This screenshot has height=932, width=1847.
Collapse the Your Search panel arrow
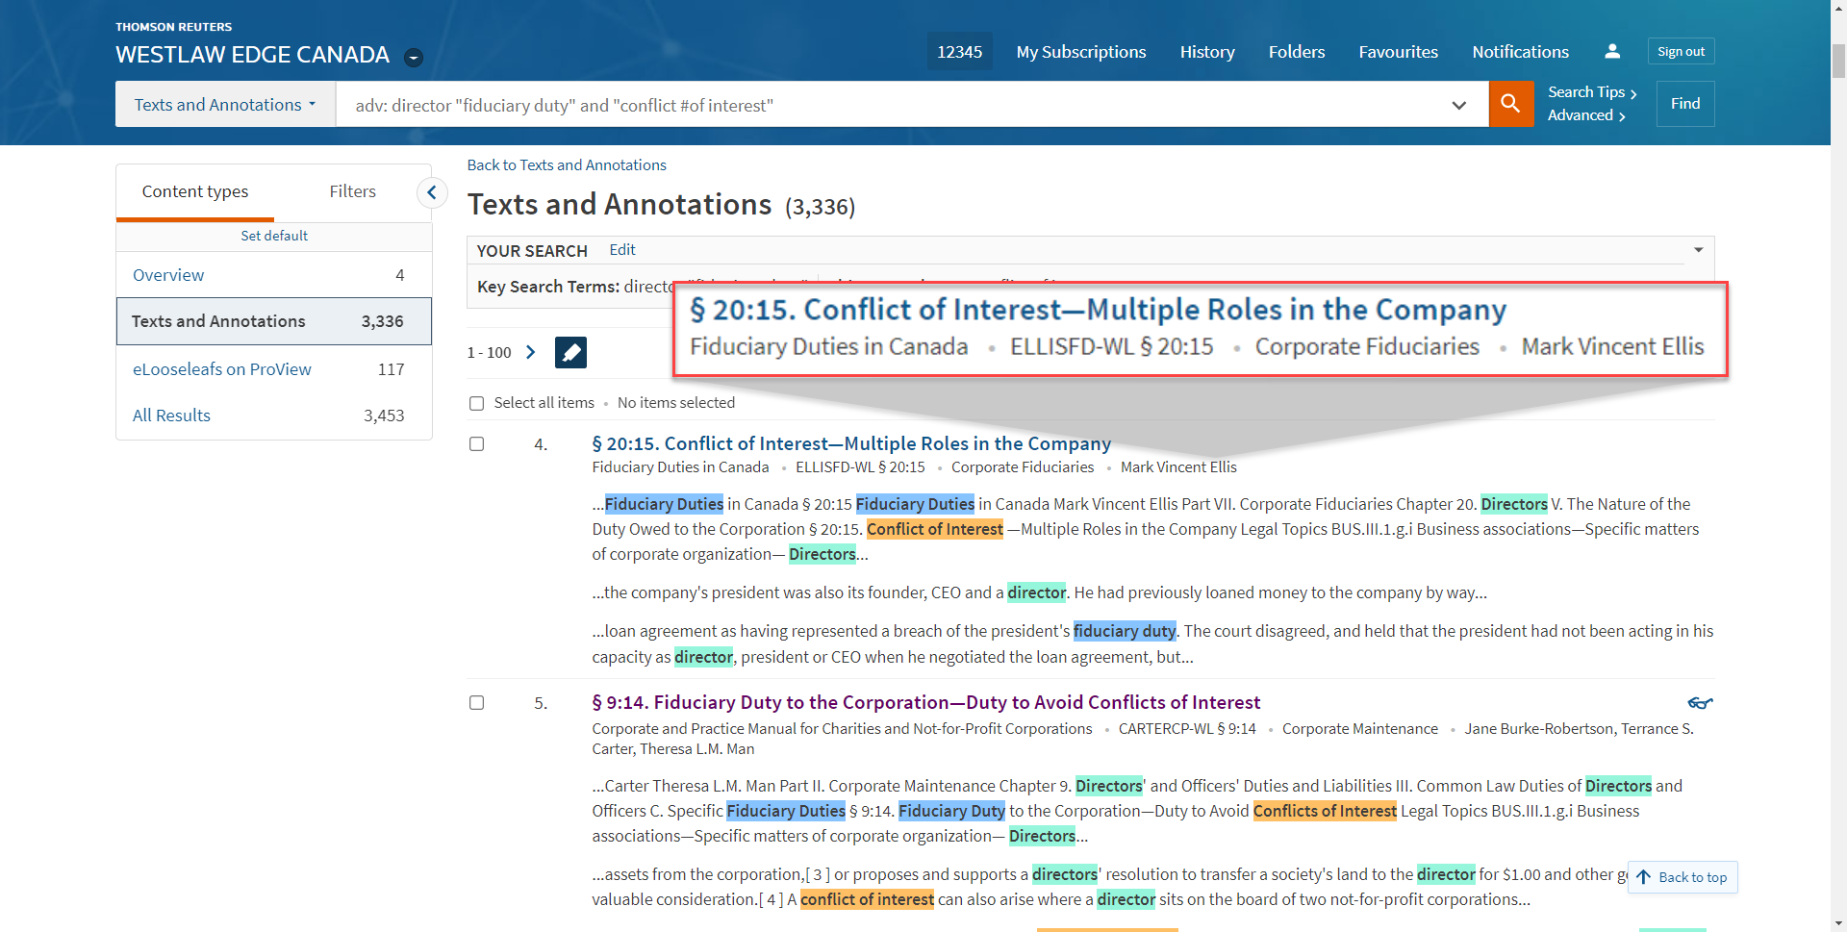click(x=1699, y=250)
